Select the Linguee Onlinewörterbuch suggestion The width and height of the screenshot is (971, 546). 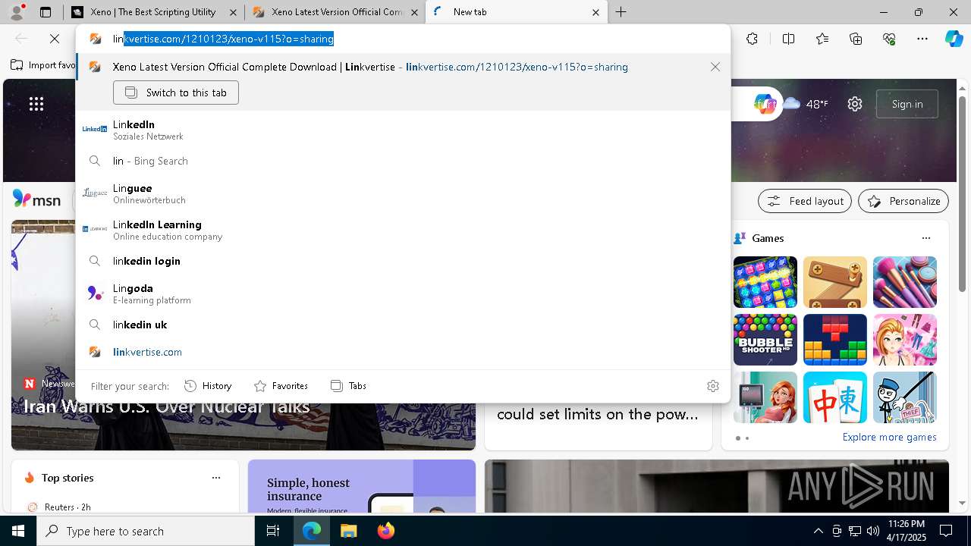coord(403,193)
